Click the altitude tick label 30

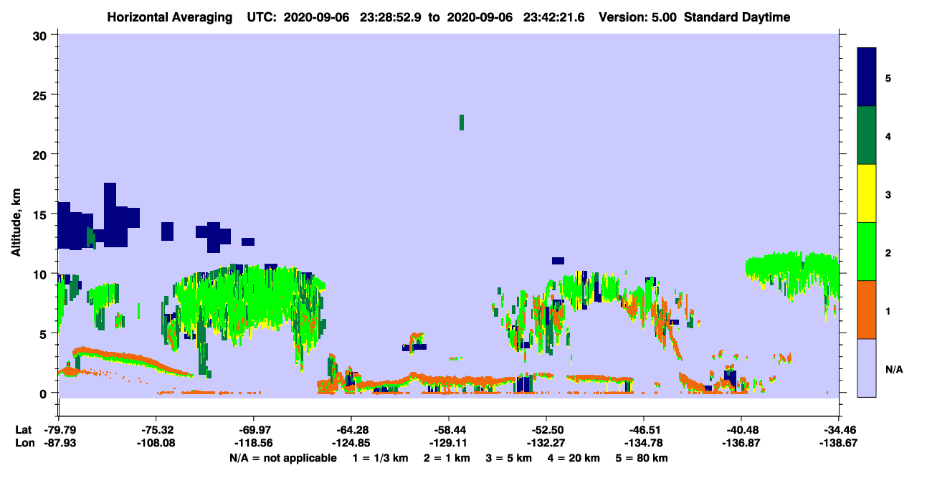(x=42, y=36)
